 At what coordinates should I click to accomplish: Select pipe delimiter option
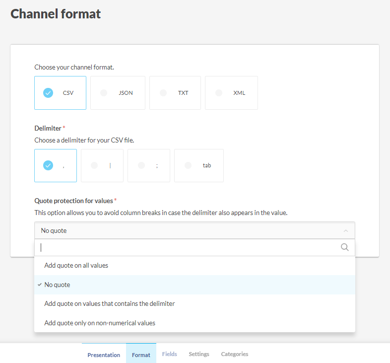pyautogui.click(x=104, y=166)
